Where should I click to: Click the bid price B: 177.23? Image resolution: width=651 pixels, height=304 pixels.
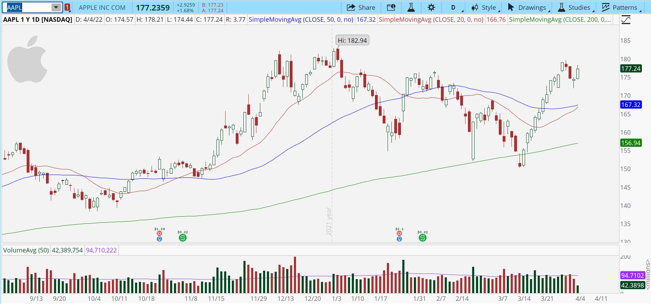(213, 5)
